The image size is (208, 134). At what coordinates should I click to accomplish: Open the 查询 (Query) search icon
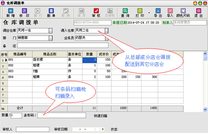point(125,11)
